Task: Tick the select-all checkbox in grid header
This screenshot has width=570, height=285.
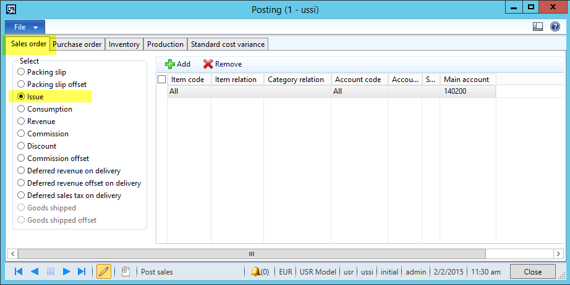Action: click(162, 80)
